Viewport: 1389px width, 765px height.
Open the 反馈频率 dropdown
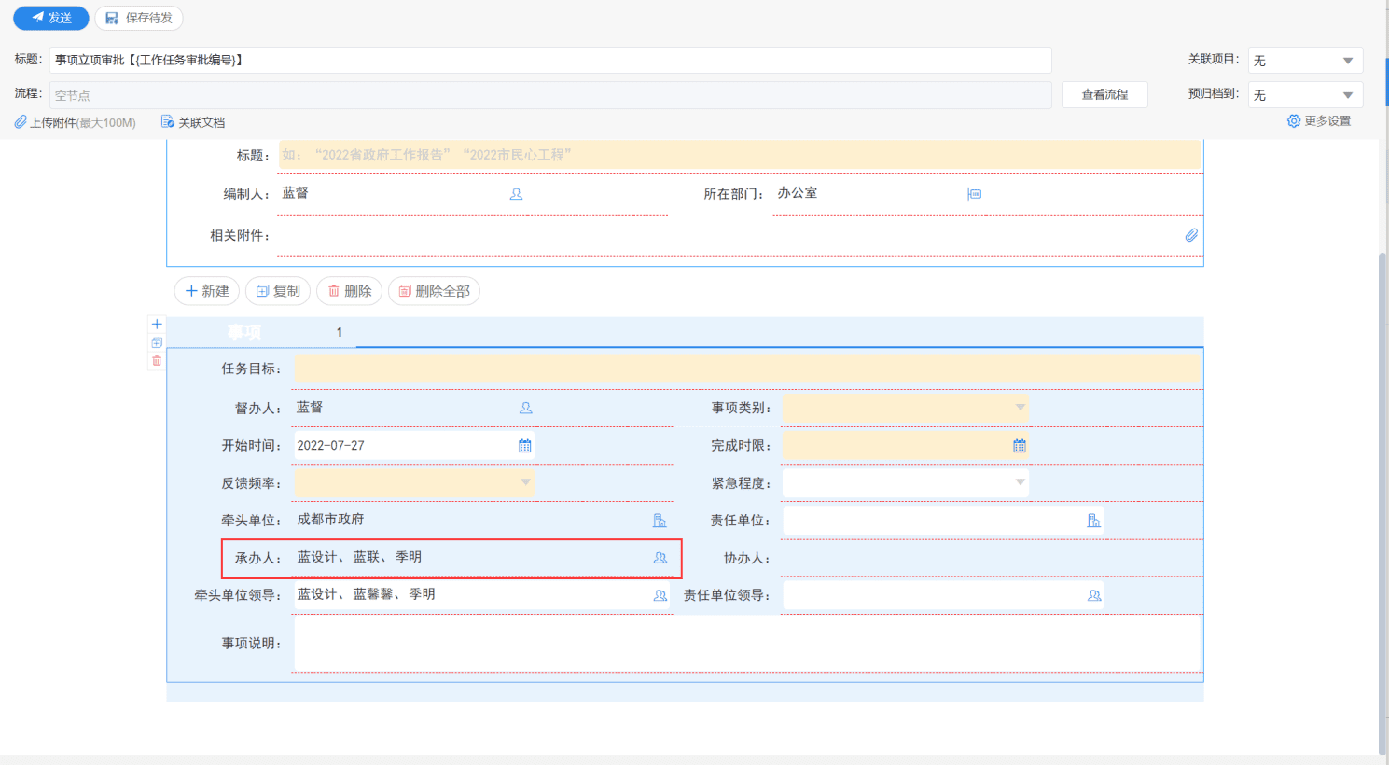(414, 482)
